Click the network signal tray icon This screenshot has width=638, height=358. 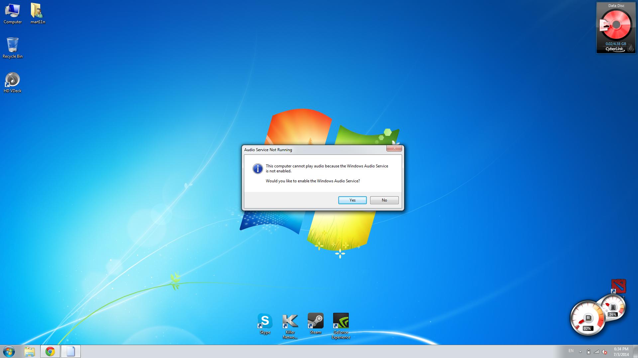point(596,352)
